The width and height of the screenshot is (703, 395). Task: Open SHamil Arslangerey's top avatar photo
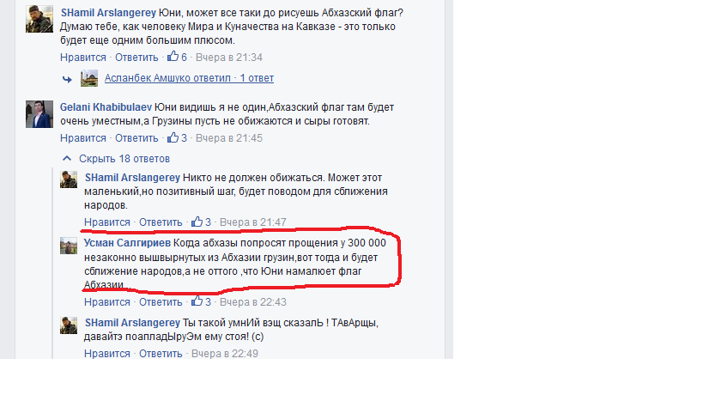39,19
